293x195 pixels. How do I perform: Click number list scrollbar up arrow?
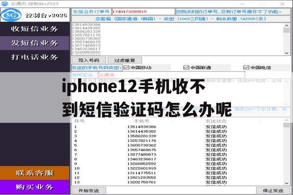pos(287,25)
